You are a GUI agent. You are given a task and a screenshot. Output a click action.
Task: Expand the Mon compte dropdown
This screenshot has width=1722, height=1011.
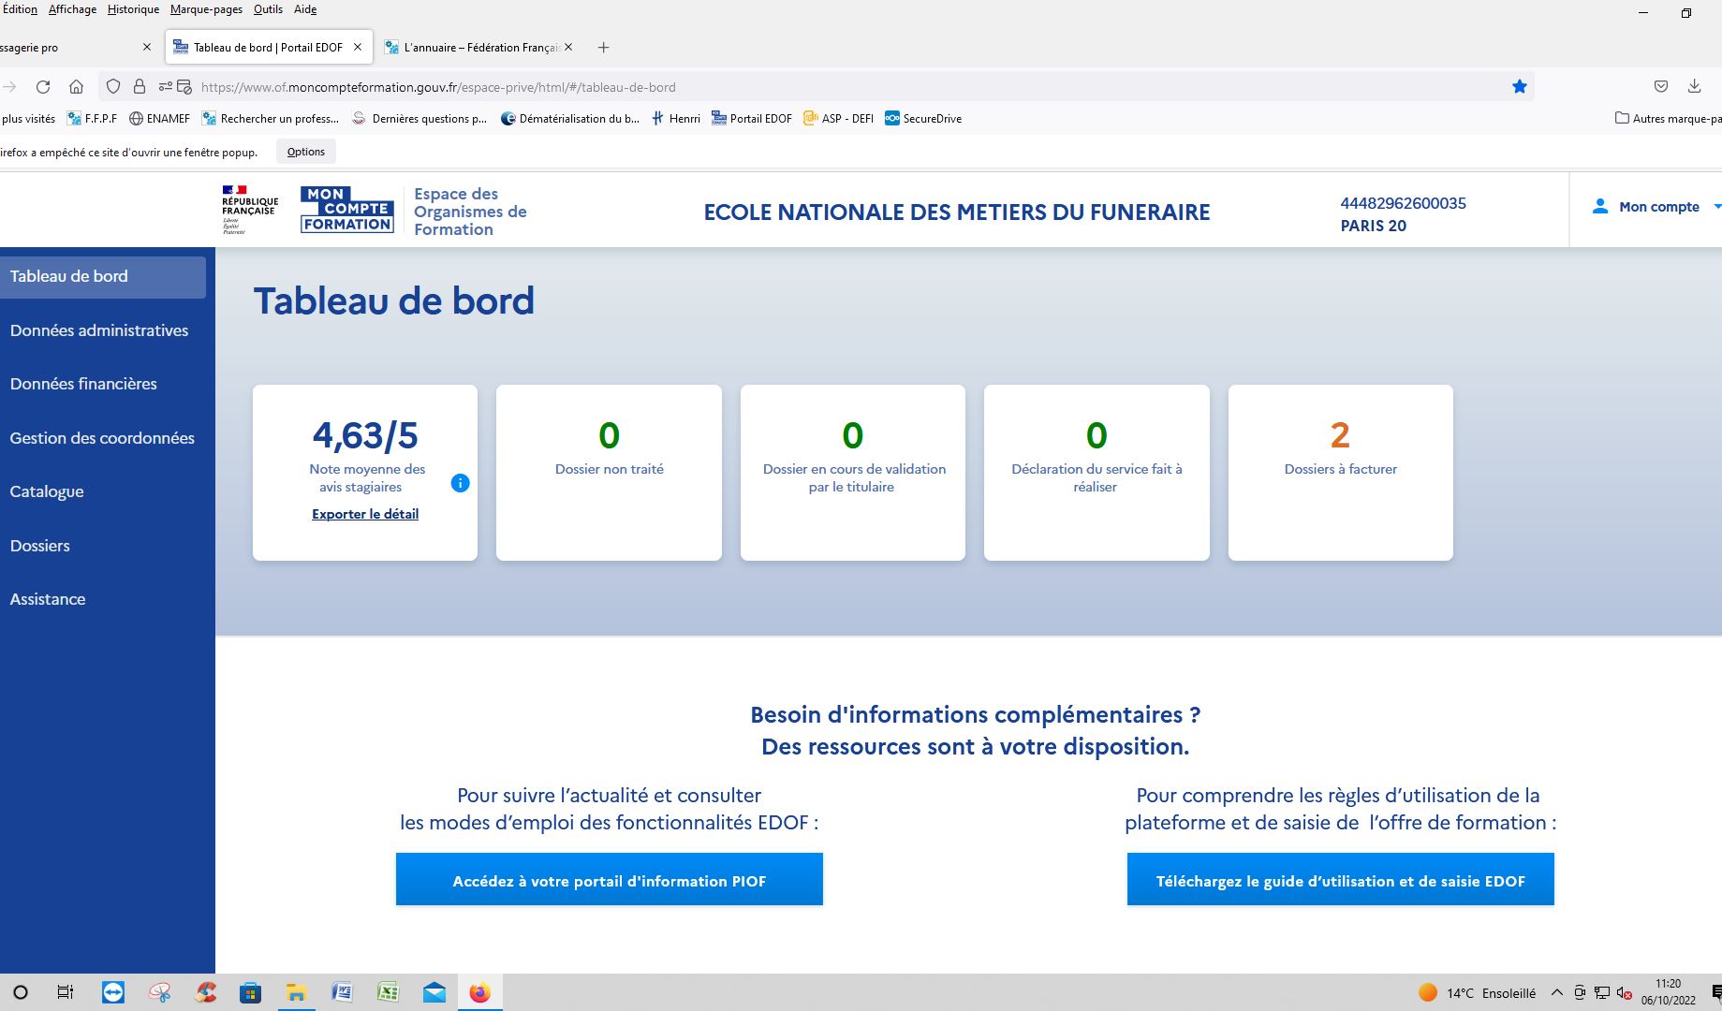pos(1716,207)
